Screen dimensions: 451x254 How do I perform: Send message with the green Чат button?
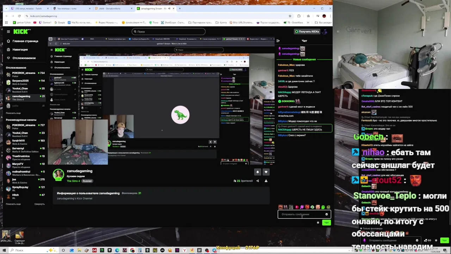pos(326,223)
